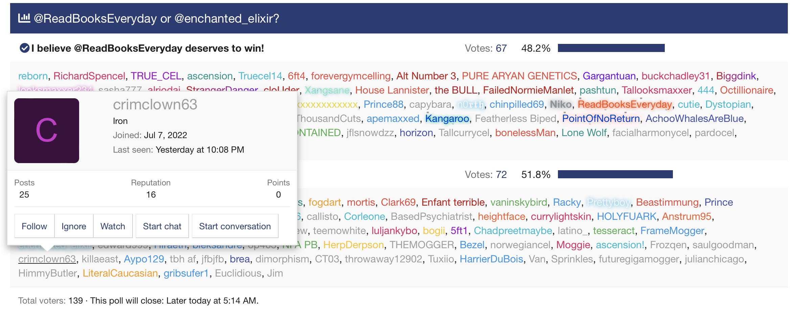This screenshot has height=310, width=798.
Task: Follow the user crimclown63
Action: tap(34, 226)
